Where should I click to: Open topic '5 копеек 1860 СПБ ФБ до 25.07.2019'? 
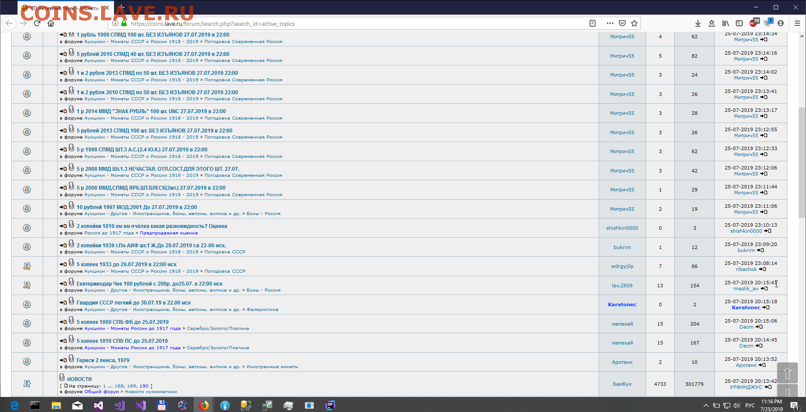pos(123,322)
